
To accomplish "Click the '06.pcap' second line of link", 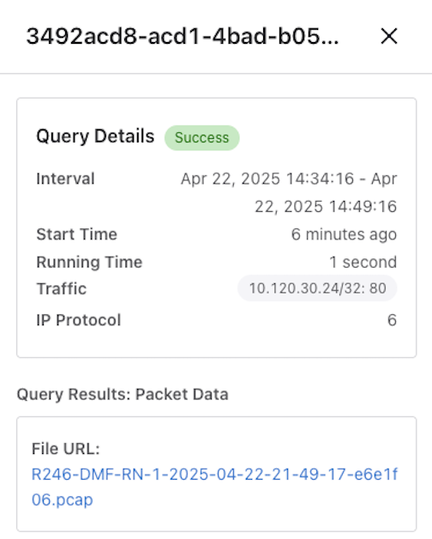I will point(63,500).
